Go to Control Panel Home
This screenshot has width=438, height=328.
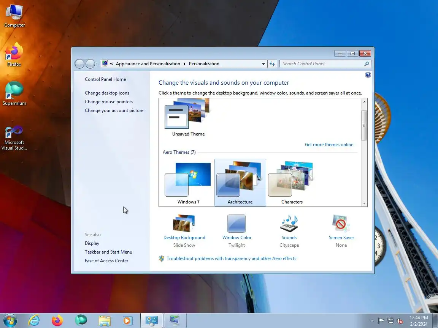click(105, 79)
